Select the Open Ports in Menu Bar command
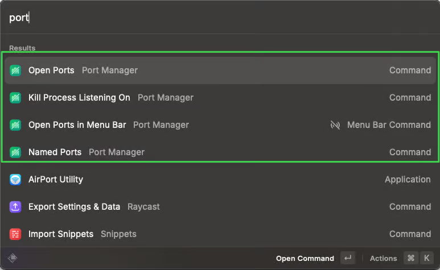440x270 pixels. 220,125
